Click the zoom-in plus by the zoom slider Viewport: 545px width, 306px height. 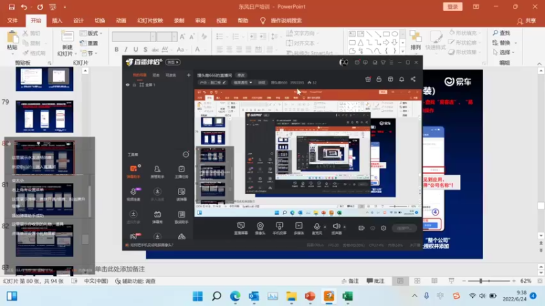(514, 281)
